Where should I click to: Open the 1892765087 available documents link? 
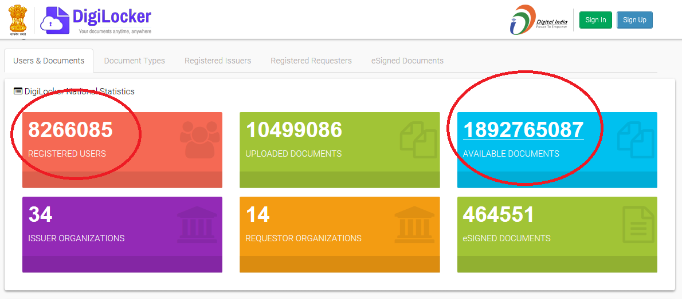[523, 130]
